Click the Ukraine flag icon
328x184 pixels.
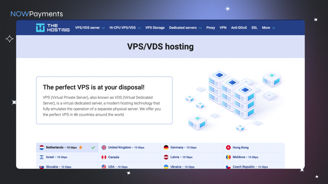(x=166, y=166)
